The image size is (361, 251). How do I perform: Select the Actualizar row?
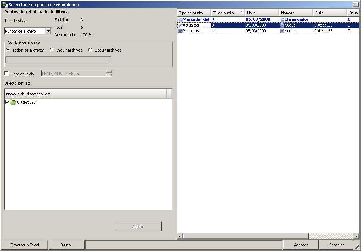pyautogui.click(x=268, y=25)
